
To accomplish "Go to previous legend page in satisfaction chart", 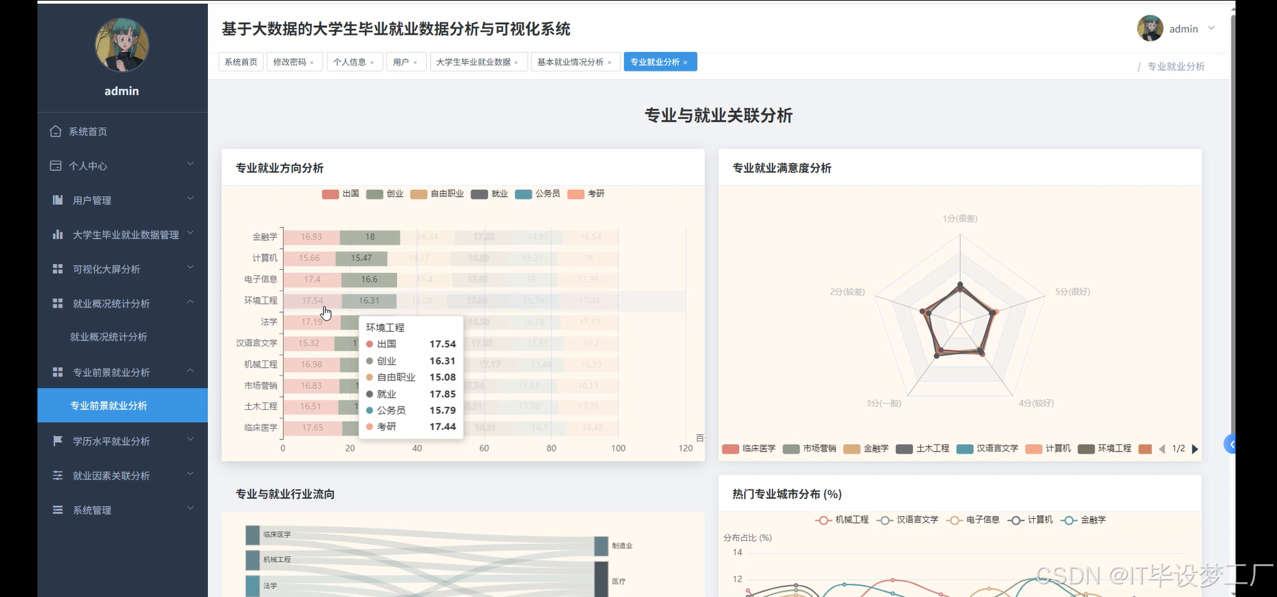I will click(1162, 449).
